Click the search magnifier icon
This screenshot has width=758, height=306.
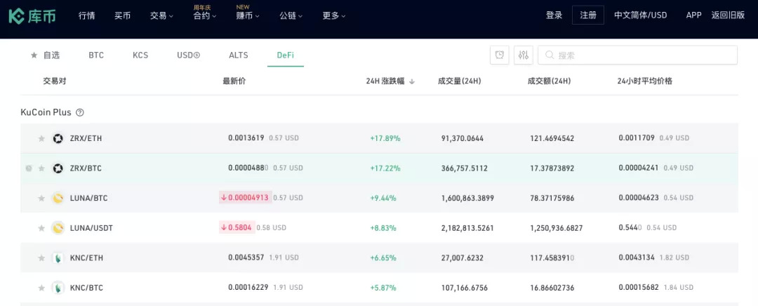(549, 55)
